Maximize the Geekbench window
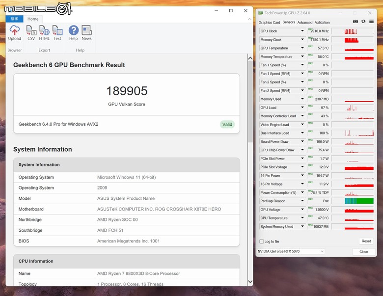The width and height of the screenshot is (383, 296). (231, 10)
